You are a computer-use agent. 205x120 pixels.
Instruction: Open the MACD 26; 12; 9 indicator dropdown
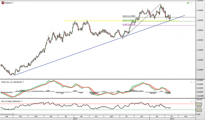24,82
